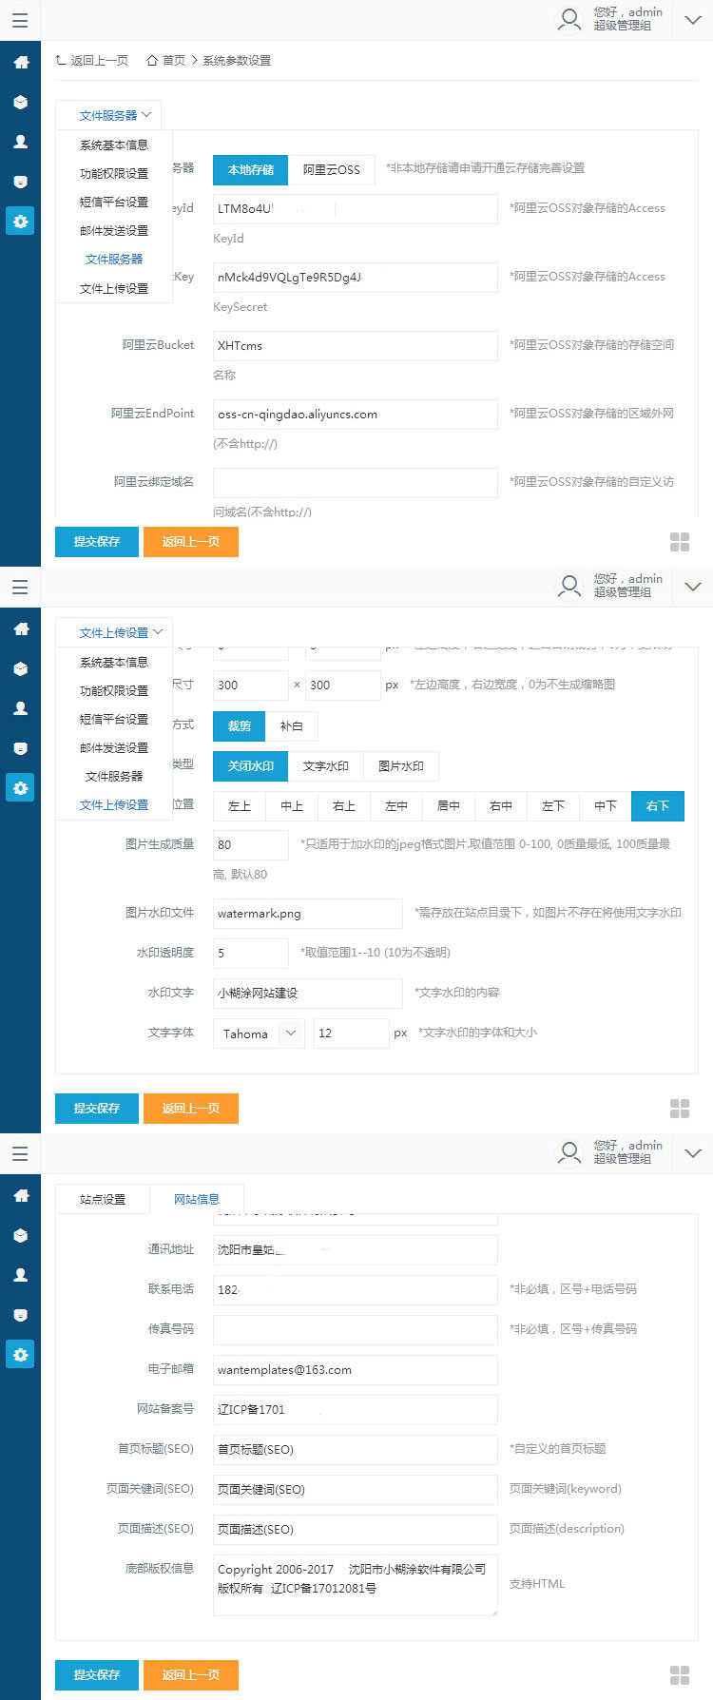
Task: Click cube sidebar icon on the 文件上传设置 page
Action: [20, 668]
